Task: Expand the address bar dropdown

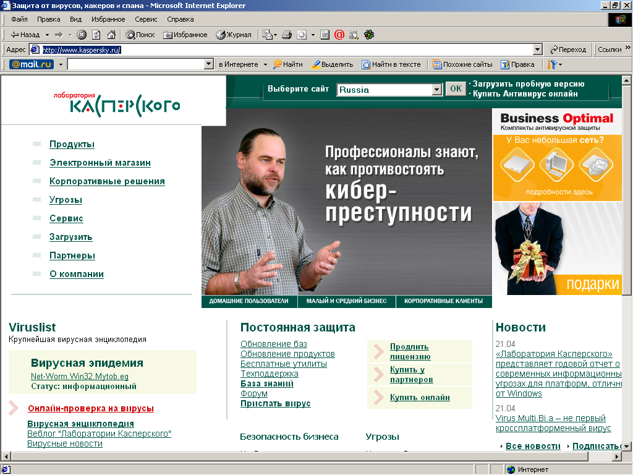Action: (x=537, y=49)
